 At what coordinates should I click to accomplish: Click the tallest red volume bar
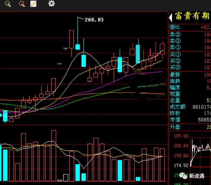[x=54, y=156]
